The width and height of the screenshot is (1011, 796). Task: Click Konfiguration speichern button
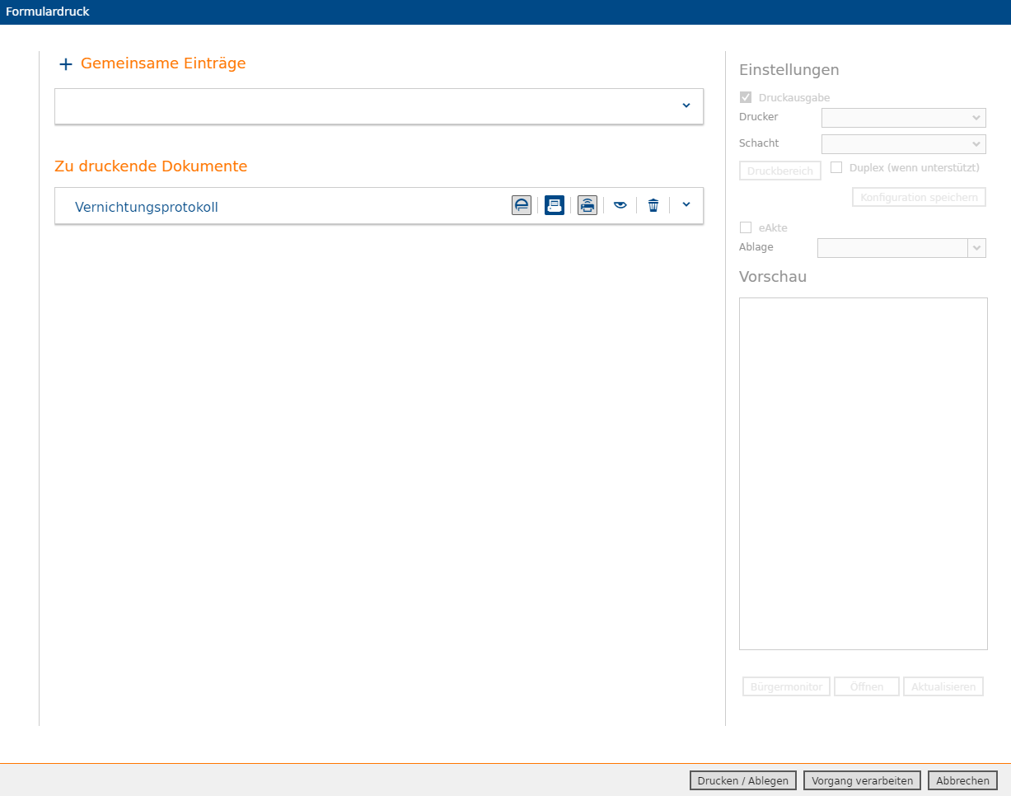click(919, 197)
